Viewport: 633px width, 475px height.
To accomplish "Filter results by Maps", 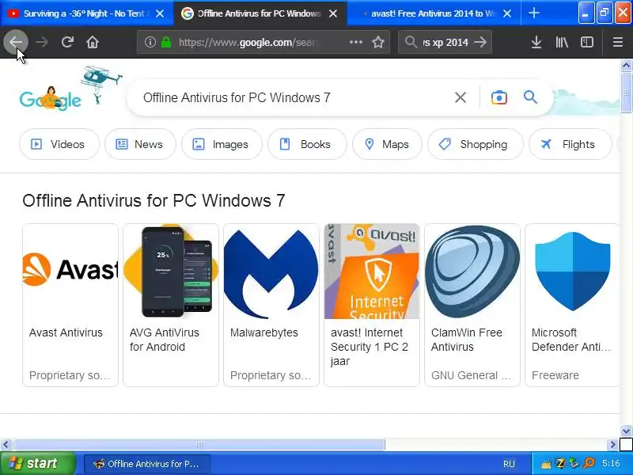I will (x=387, y=144).
